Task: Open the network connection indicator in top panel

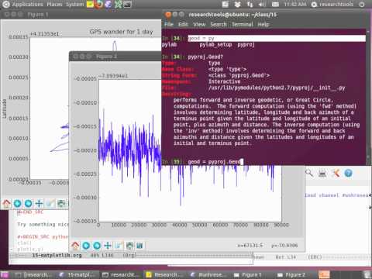Action: pyautogui.click(x=250, y=5)
